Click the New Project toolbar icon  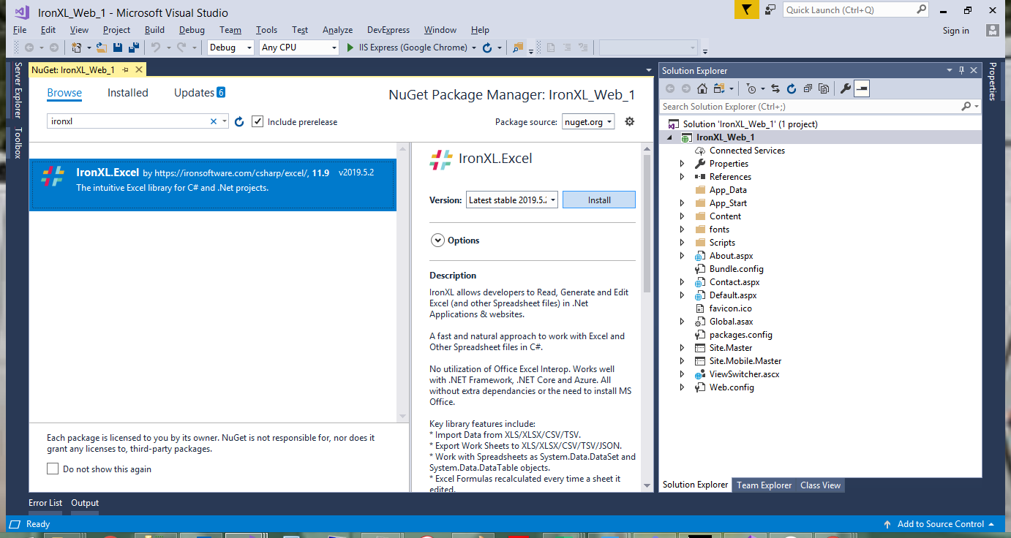(x=76, y=48)
